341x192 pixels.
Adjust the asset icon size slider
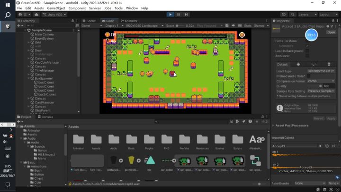(259, 184)
